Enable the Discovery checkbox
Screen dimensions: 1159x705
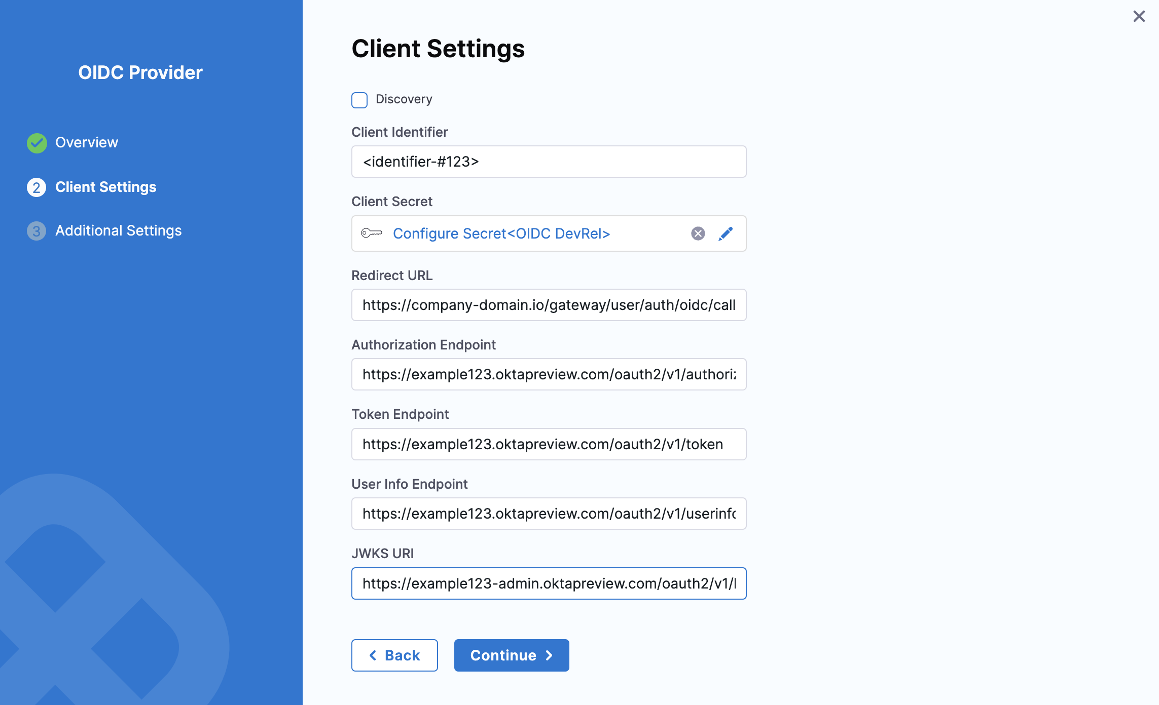359,100
